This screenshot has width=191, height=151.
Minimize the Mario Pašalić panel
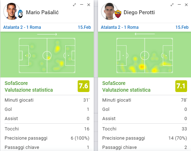click(x=82, y=5)
